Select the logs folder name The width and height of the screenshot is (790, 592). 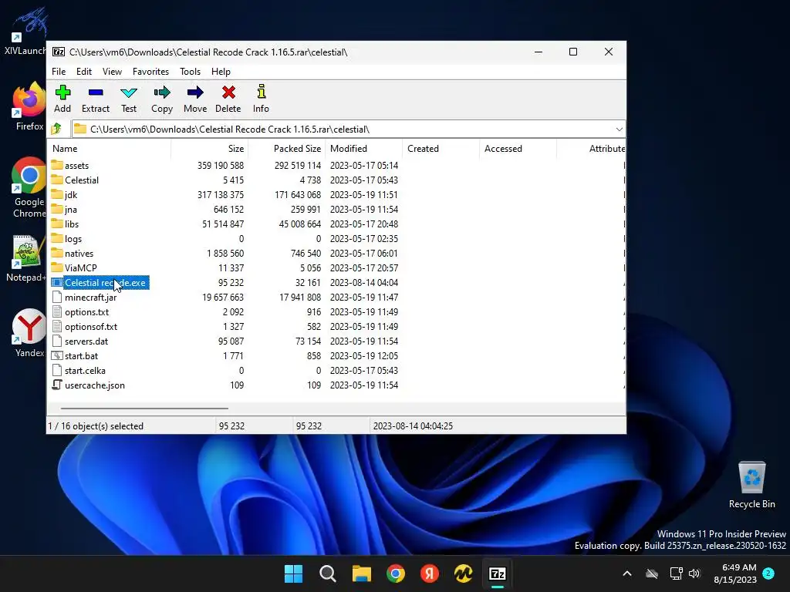[73, 239]
